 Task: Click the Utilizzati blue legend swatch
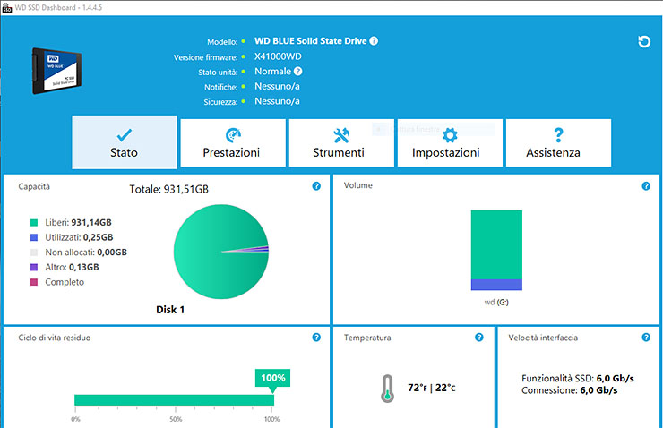click(33, 237)
